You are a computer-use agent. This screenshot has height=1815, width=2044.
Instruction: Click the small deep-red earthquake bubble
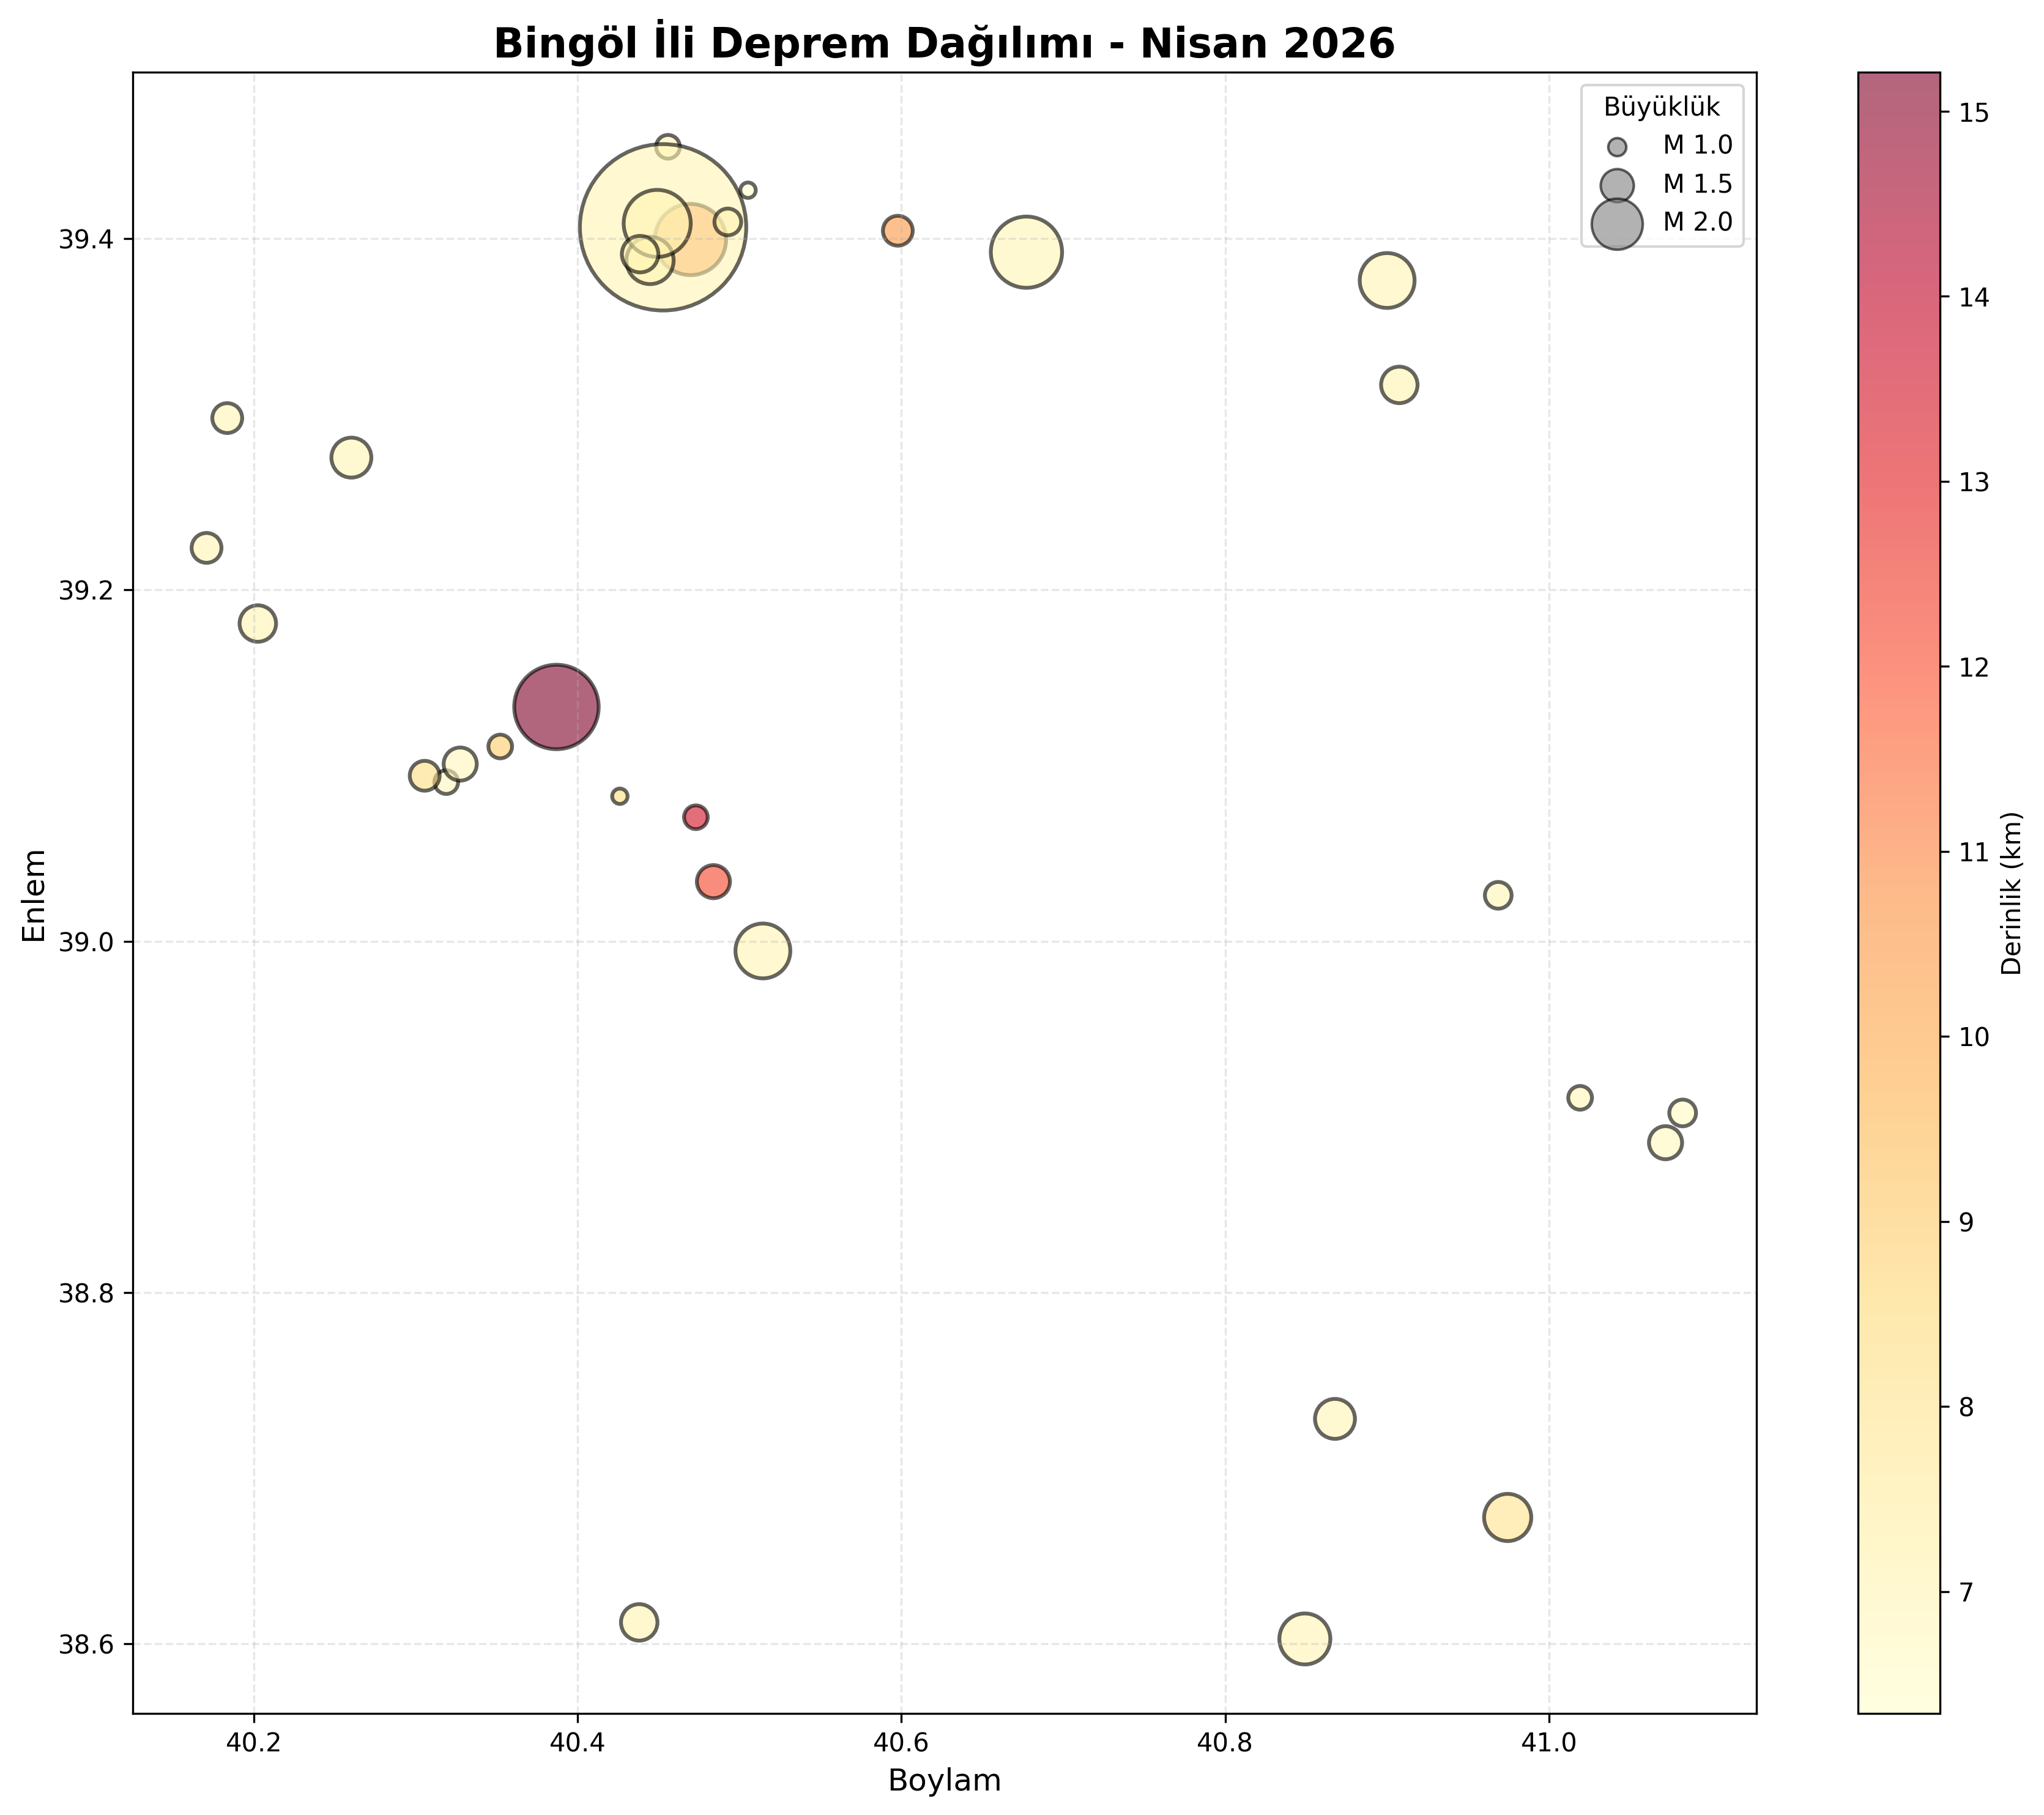click(696, 817)
